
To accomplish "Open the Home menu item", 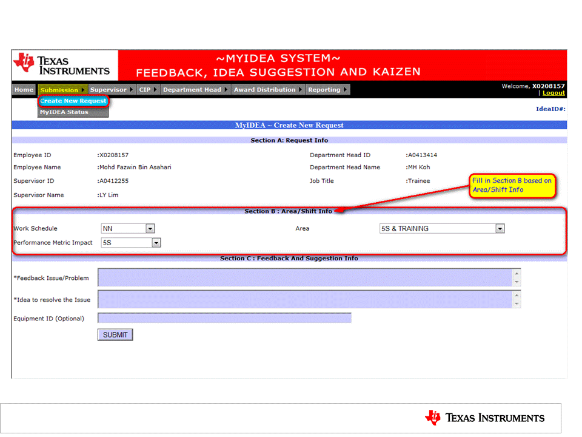I will pos(24,90).
